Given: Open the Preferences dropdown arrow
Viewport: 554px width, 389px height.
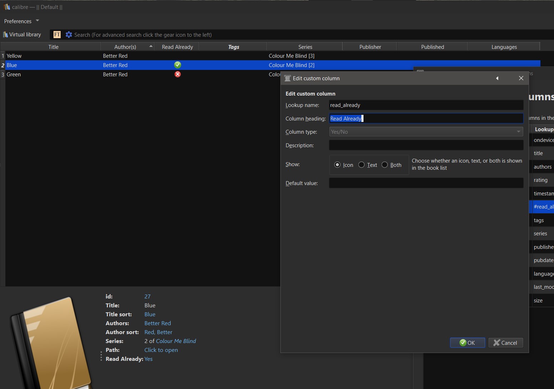Looking at the screenshot, I should point(37,21).
